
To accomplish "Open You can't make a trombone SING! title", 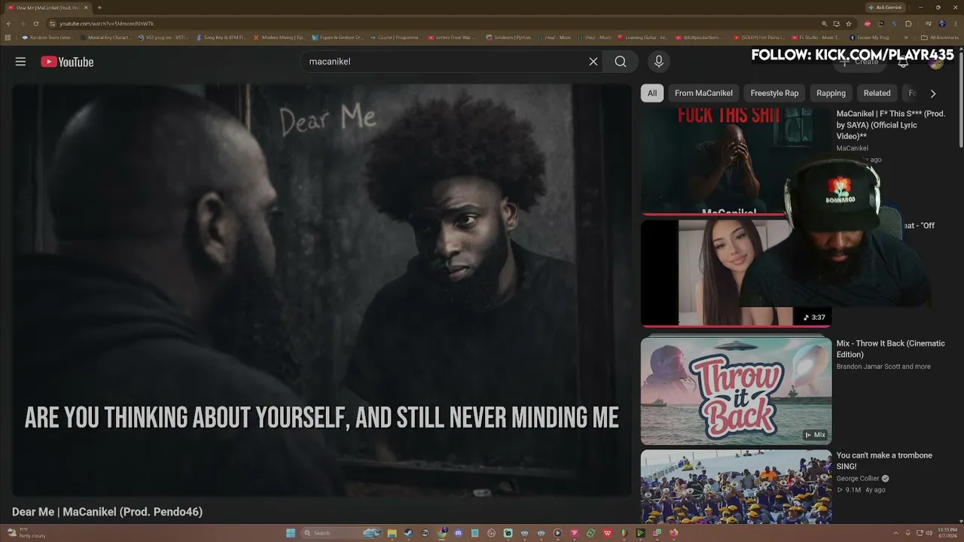I will (884, 461).
